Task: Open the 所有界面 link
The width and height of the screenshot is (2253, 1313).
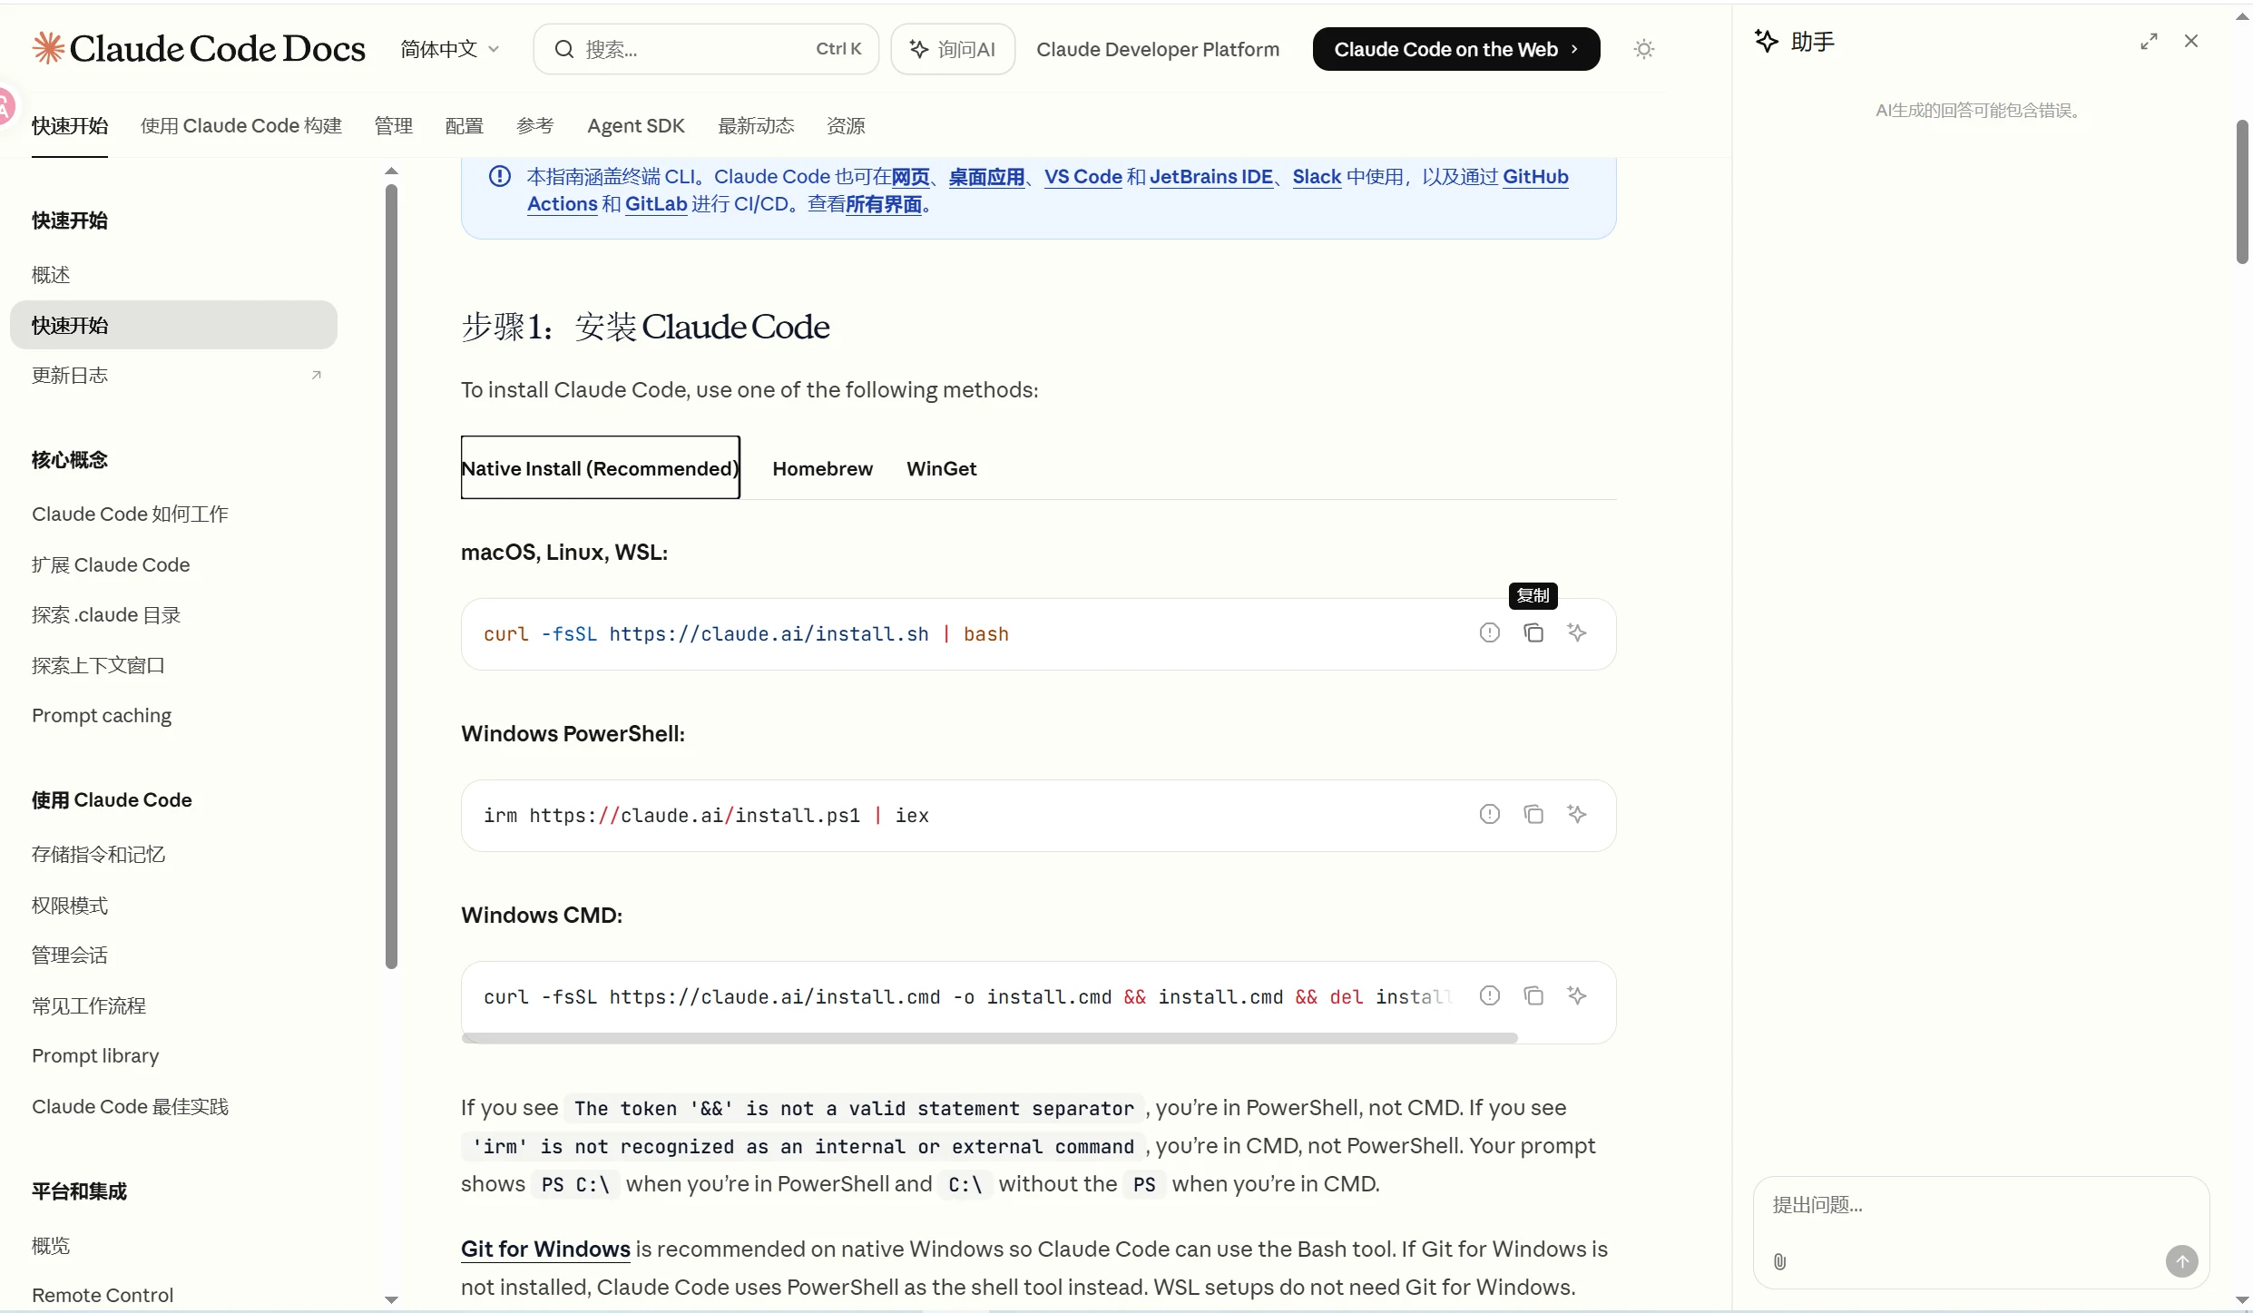Action: point(884,204)
